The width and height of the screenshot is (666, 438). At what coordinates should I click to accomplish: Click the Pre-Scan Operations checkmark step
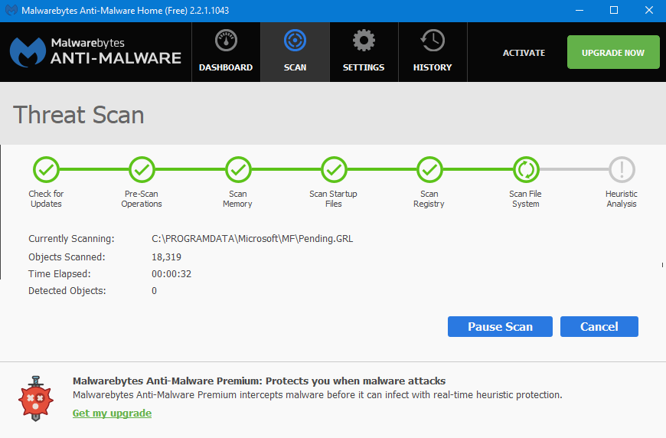[x=142, y=170]
